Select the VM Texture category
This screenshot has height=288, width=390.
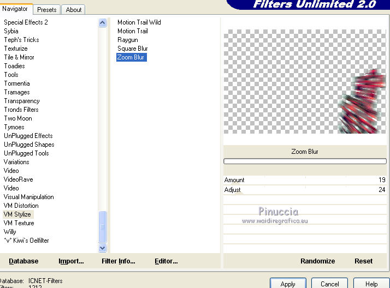pos(19,223)
